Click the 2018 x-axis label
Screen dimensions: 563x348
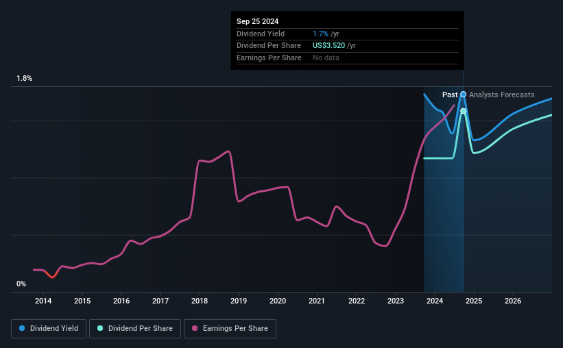point(200,301)
